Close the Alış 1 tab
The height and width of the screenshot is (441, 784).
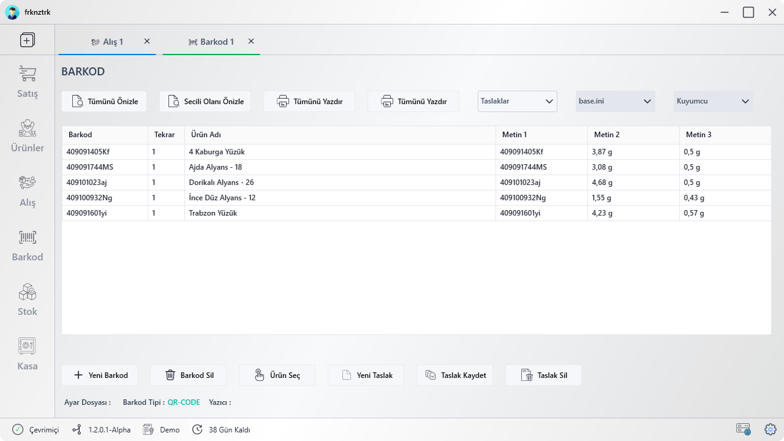pos(147,41)
